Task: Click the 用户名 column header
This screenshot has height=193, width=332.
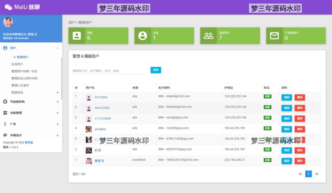Action: [90, 88]
